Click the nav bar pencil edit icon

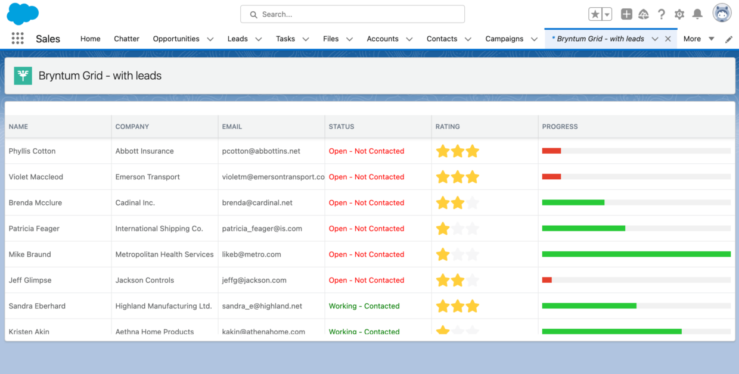(x=728, y=38)
